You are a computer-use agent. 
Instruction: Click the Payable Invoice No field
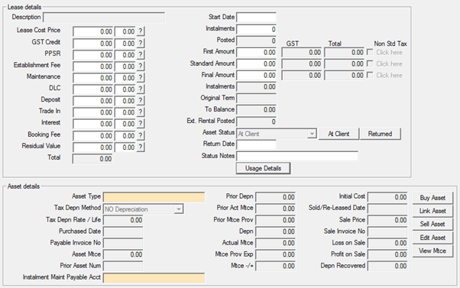[x=123, y=243]
